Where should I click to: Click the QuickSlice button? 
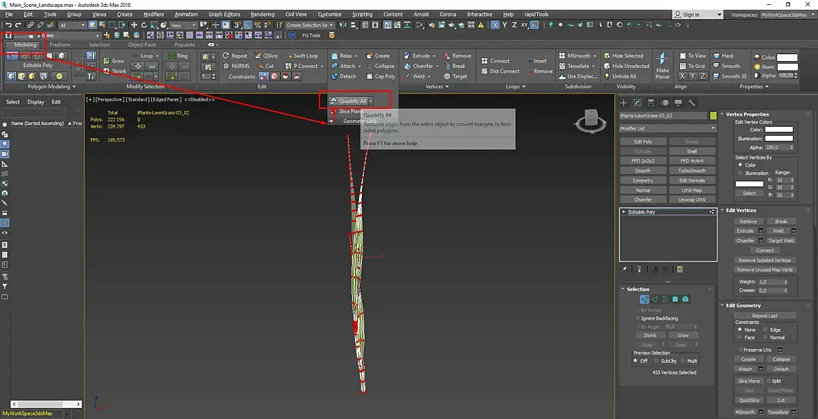coord(749,400)
